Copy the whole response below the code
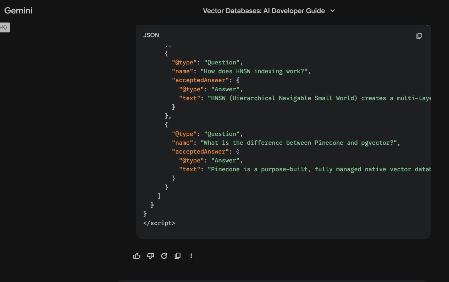The image size is (449, 282). pos(178,256)
